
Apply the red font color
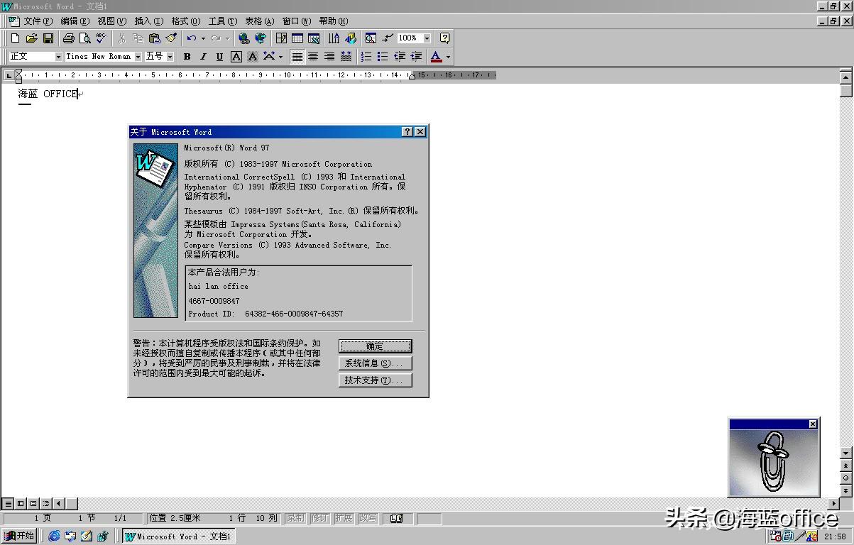click(x=436, y=57)
